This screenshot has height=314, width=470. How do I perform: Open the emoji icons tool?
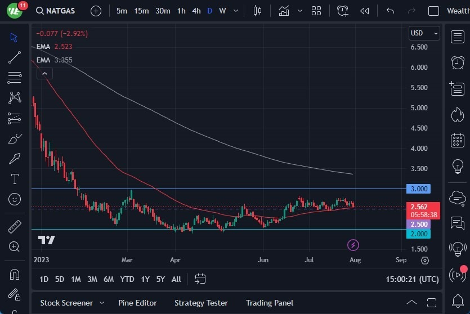coord(15,199)
